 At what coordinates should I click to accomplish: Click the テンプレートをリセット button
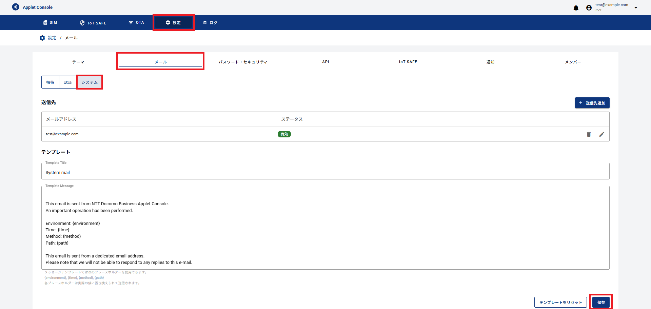point(560,302)
